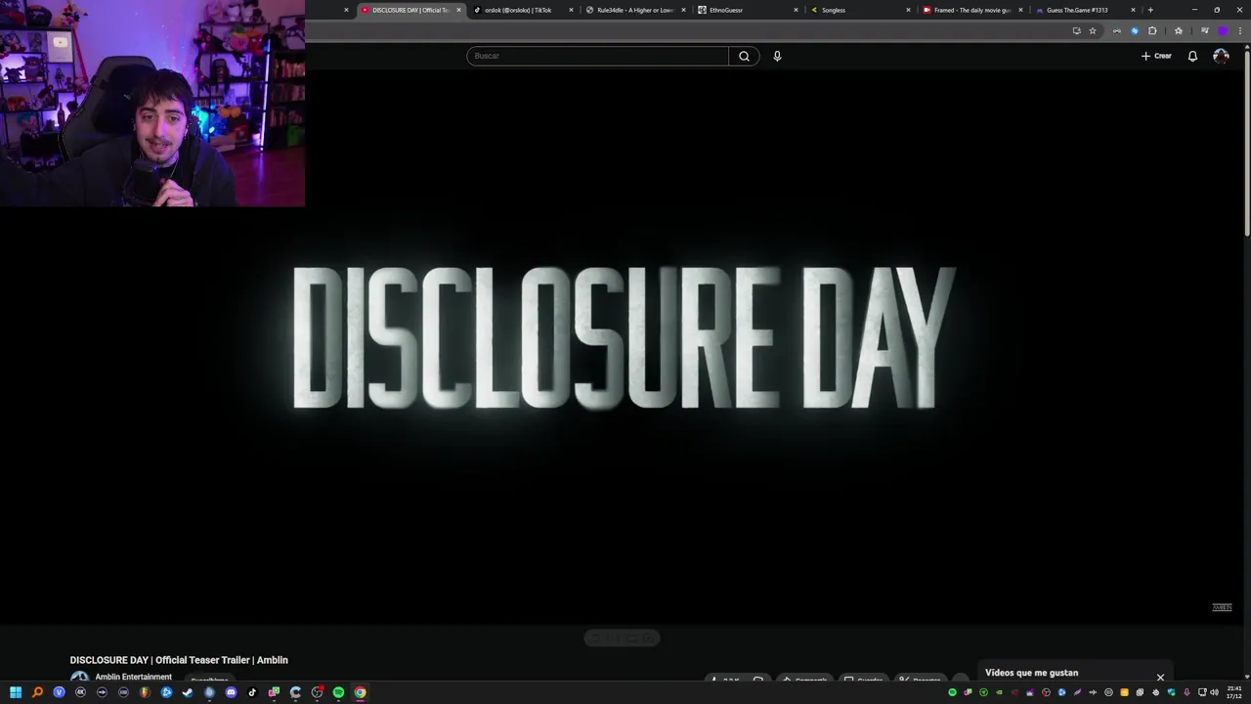
Task: Open Discord from the taskbar
Action: pyautogui.click(x=231, y=692)
